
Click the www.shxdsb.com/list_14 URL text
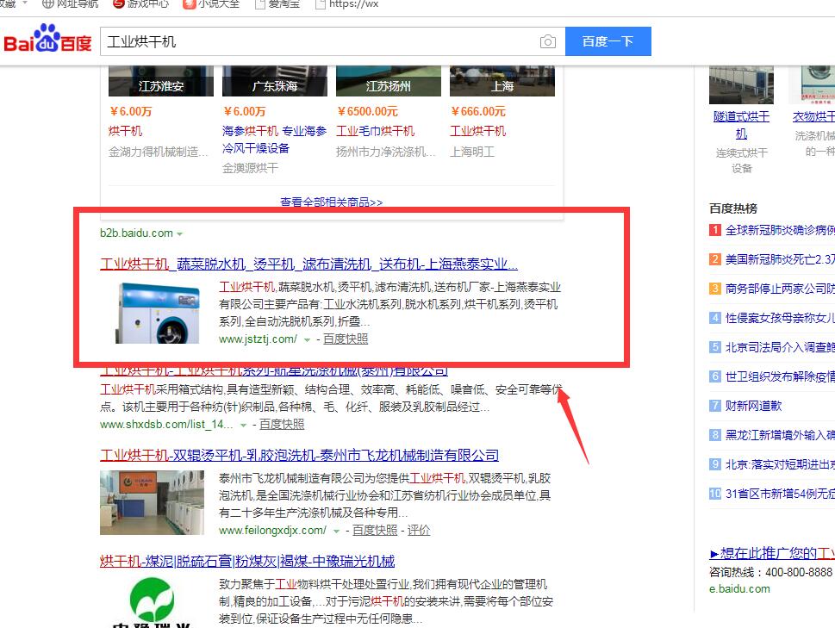[x=166, y=424]
